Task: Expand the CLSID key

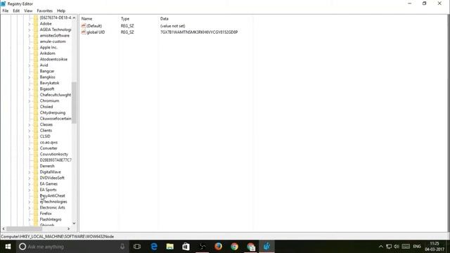Action: point(30,136)
